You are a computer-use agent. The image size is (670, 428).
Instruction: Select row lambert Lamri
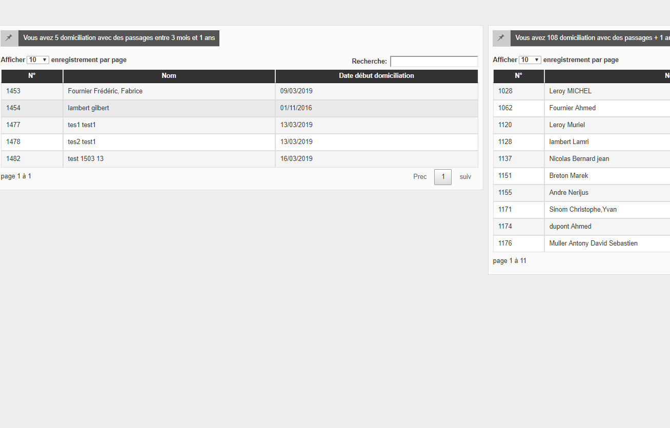[x=581, y=142]
